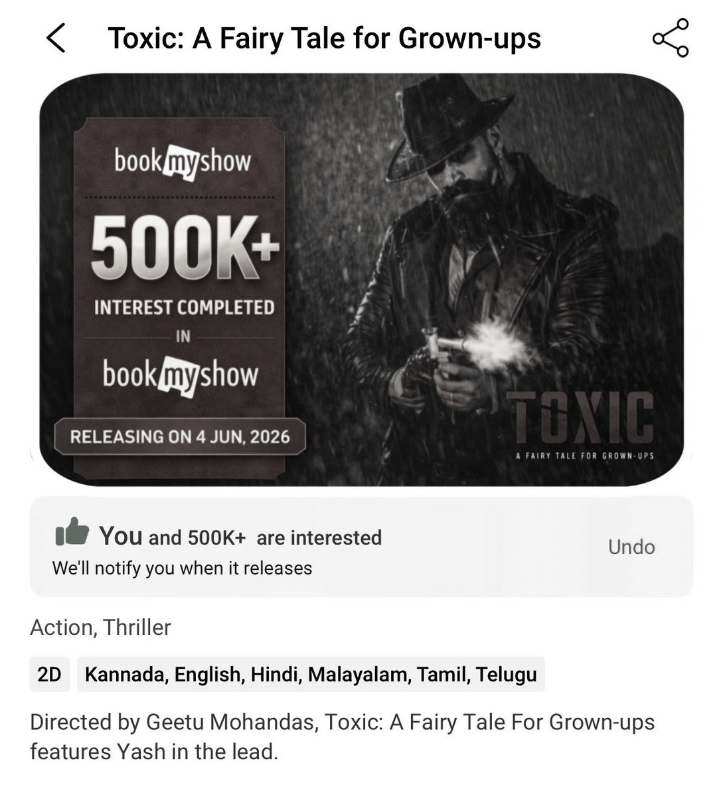Tap the Releasing on 4 Jun, 2026 badge
723x797 pixels.
(x=180, y=436)
